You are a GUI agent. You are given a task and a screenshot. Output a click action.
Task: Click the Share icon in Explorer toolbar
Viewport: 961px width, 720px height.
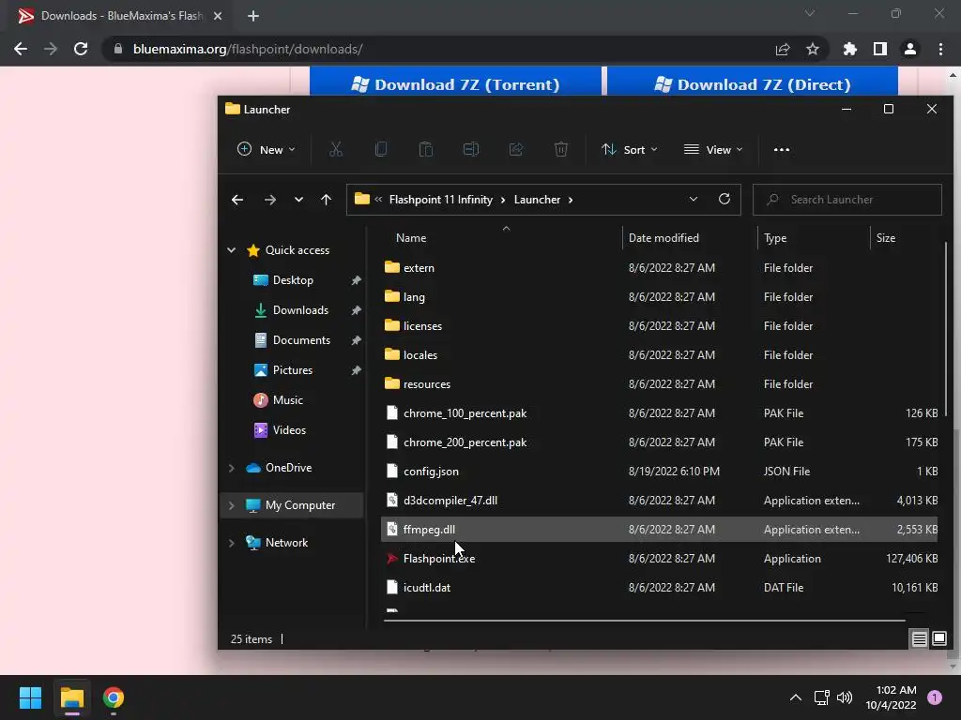[516, 149]
